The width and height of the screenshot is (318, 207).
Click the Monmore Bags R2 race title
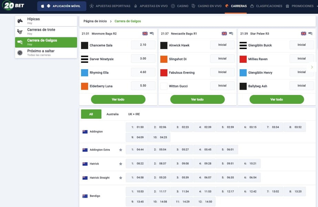pyautogui.click(x=104, y=34)
